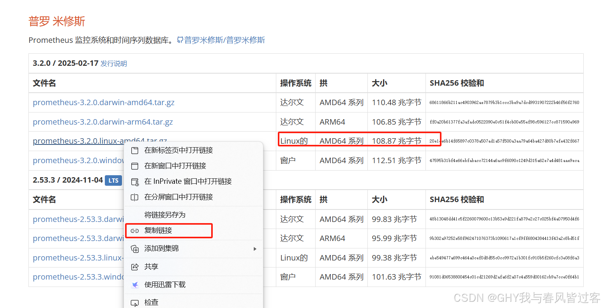Click the SHA256 checksum starting with 91081d06
The image size is (602, 308).
pos(504,277)
